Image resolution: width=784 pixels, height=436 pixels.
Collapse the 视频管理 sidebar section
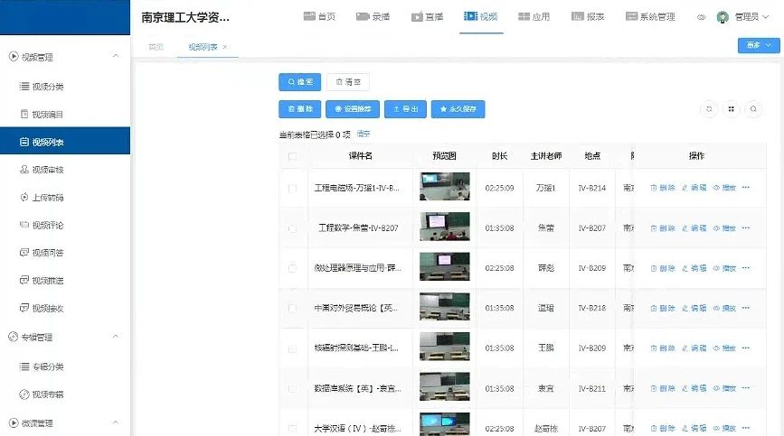point(115,57)
